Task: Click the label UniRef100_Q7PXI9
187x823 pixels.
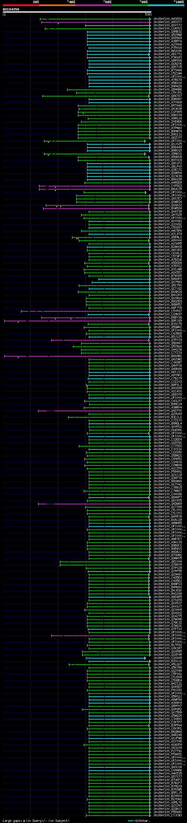Action: [167, 340]
